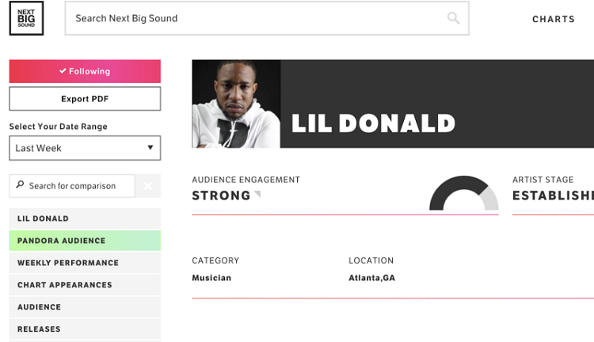Open RELEASES sidebar item

[85, 329]
